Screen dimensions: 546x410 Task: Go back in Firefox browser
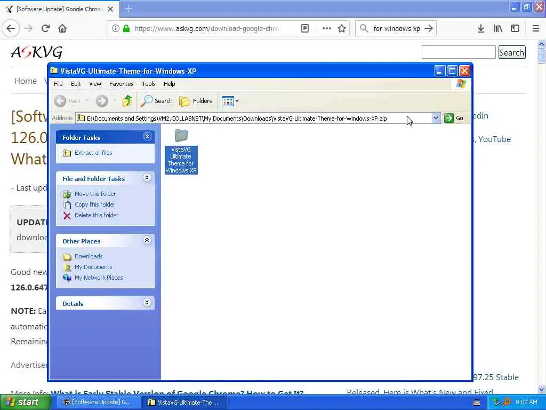coord(11,28)
